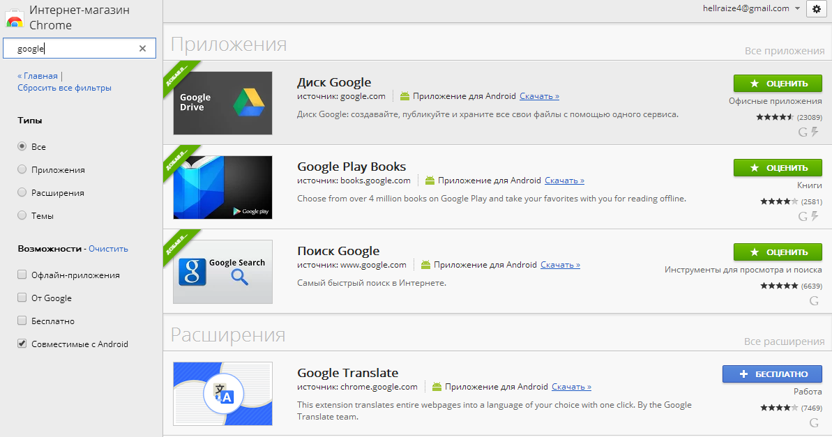Viewport: 832px width, 437px height.
Task: Click Скачать link for Google Translate
Action: click(x=571, y=387)
